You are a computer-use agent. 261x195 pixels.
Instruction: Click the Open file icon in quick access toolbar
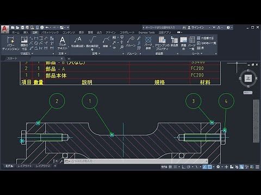pyautogui.click(x=17, y=28)
